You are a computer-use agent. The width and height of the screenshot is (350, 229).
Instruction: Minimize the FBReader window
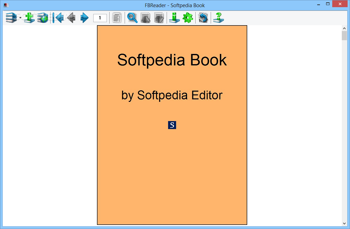coord(319,4)
